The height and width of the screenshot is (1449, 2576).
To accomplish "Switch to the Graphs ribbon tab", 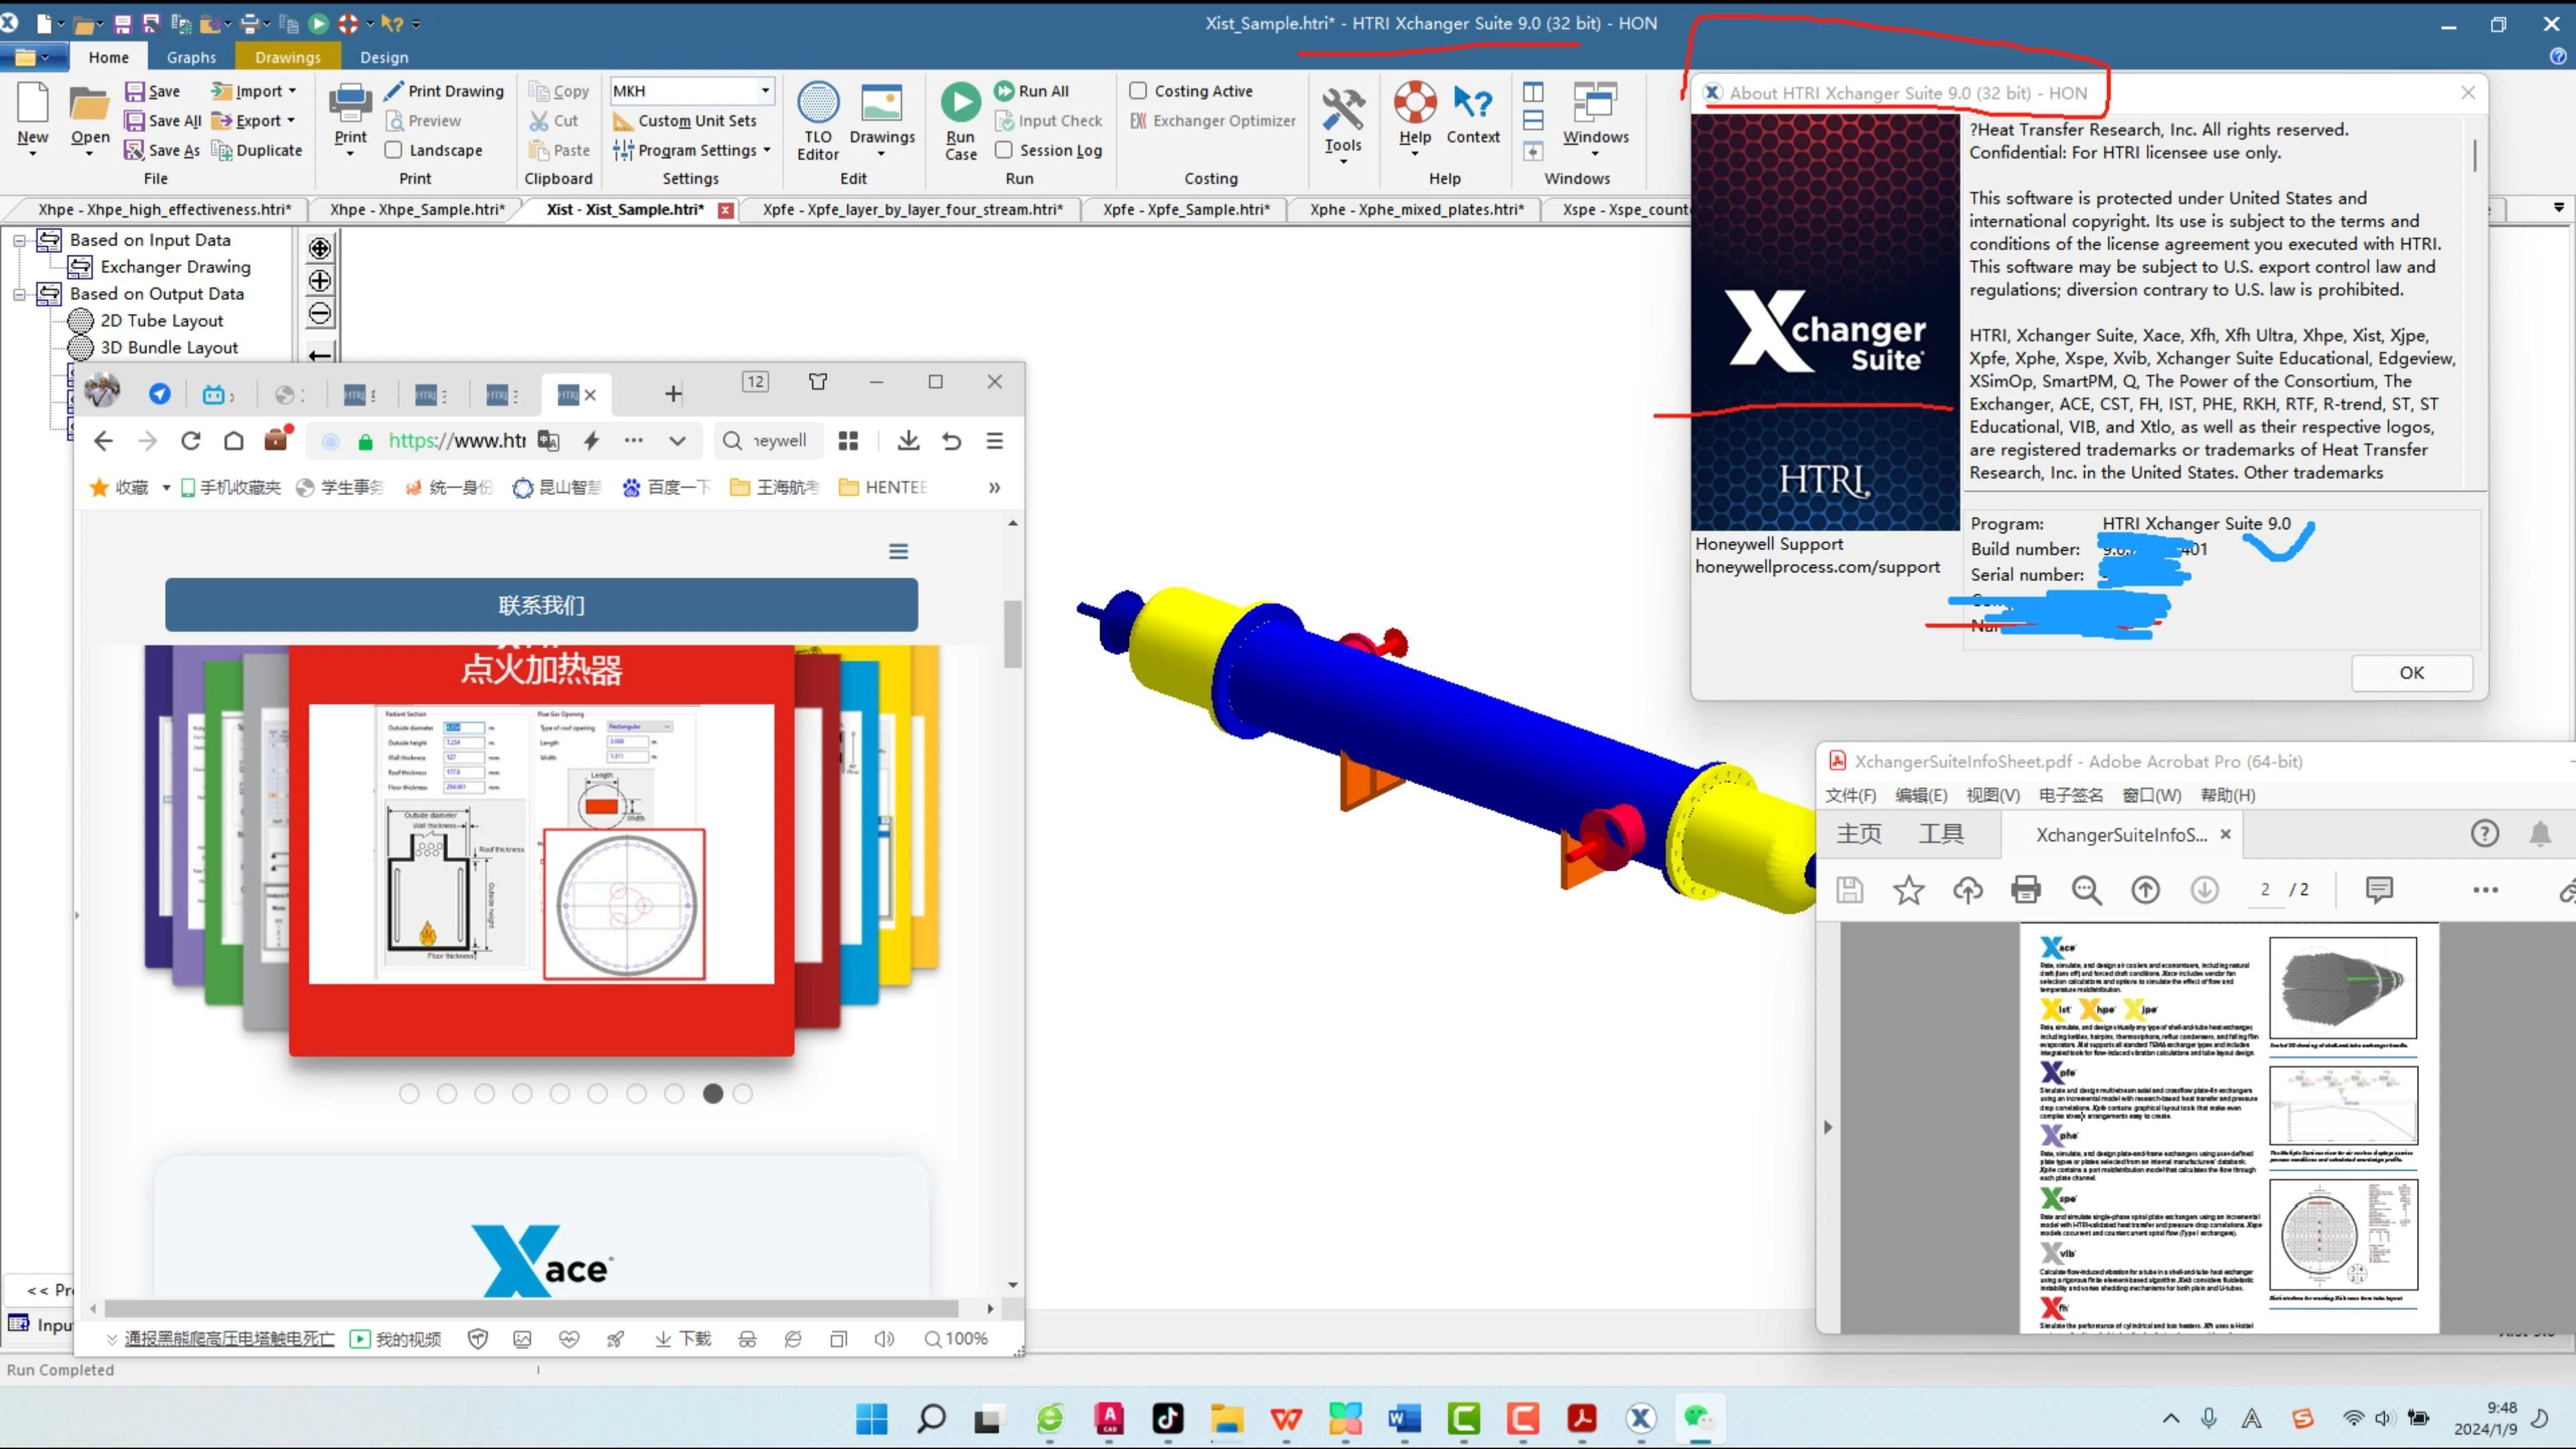I will [191, 58].
